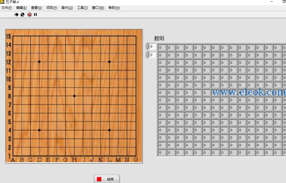Increment the lower 数组 index stepper
Viewport: 286px width, 183px height.
point(147,53)
